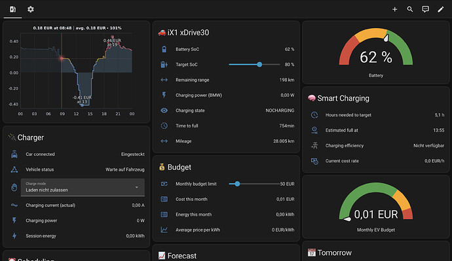This screenshot has height=261, width=452.
Task: Click the Budget card title
Action: [179, 167]
